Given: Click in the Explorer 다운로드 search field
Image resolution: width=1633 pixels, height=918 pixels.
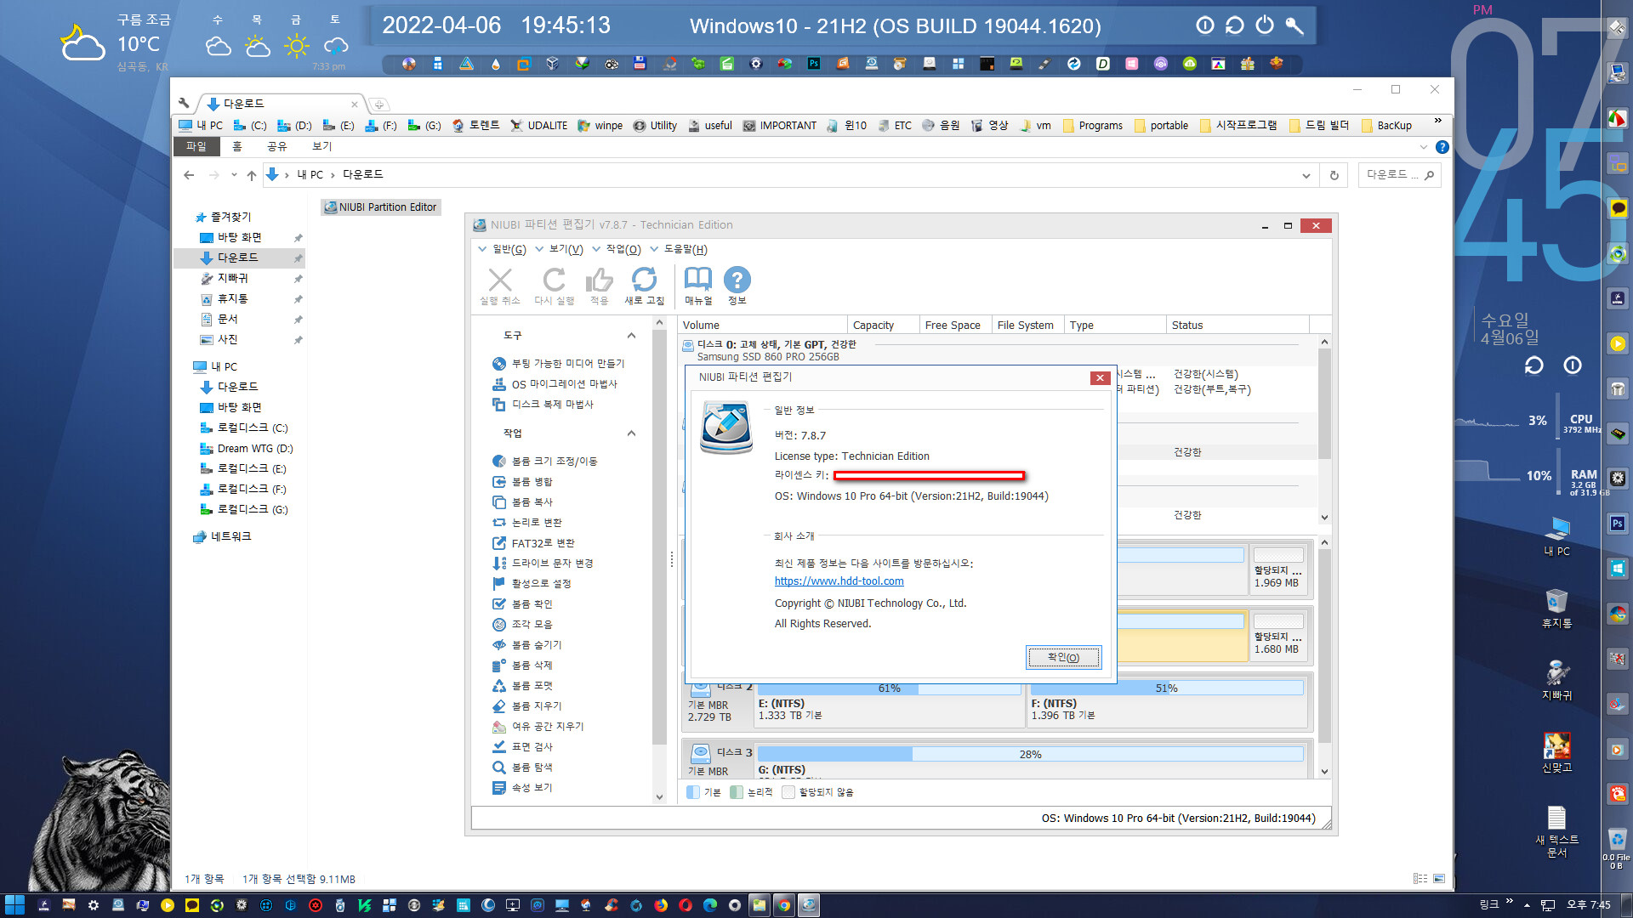Looking at the screenshot, I should point(1391,175).
